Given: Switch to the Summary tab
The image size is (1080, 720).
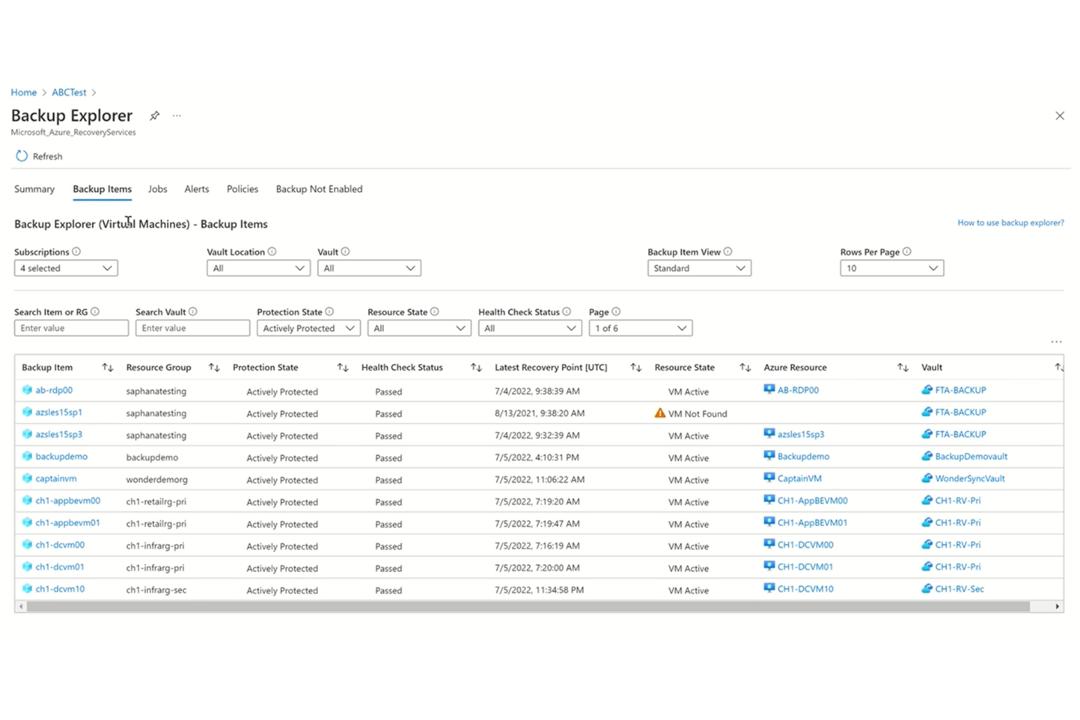Looking at the screenshot, I should click(x=34, y=189).
